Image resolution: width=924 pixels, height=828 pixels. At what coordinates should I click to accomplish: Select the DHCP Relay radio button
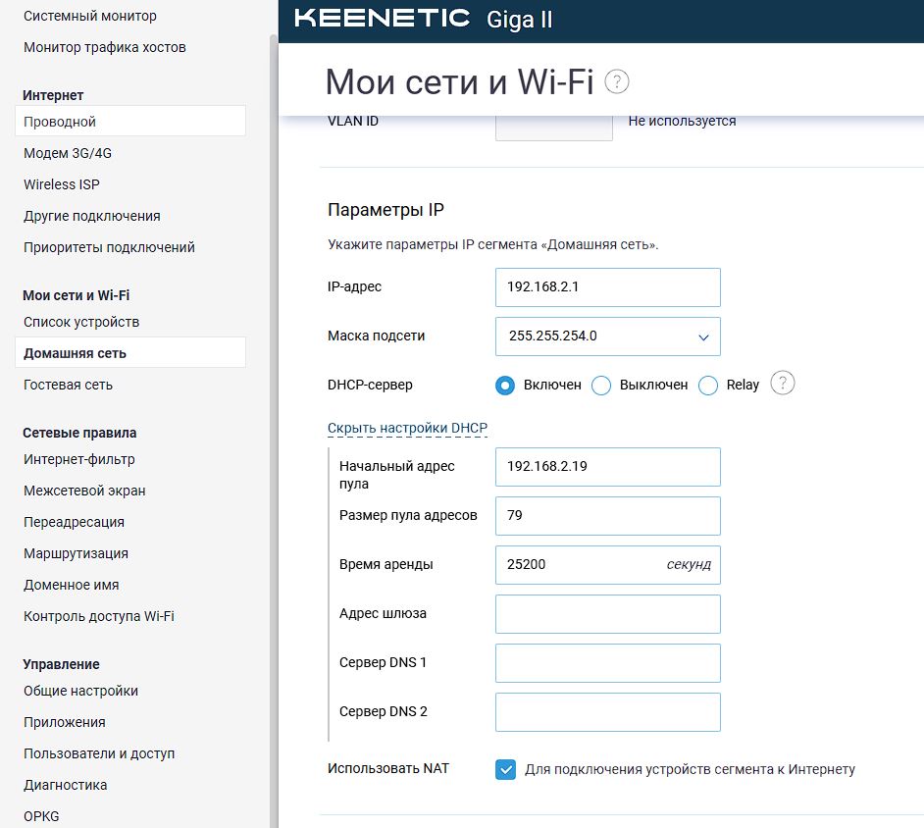pyautogui.click(x=708, y=386)
